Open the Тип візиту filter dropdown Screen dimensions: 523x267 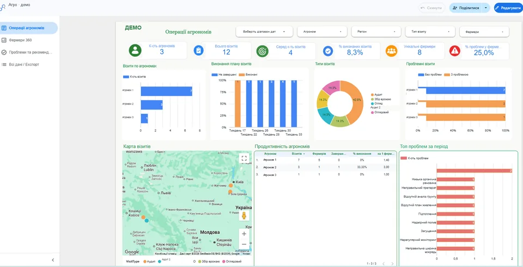(x=430, y=32)
